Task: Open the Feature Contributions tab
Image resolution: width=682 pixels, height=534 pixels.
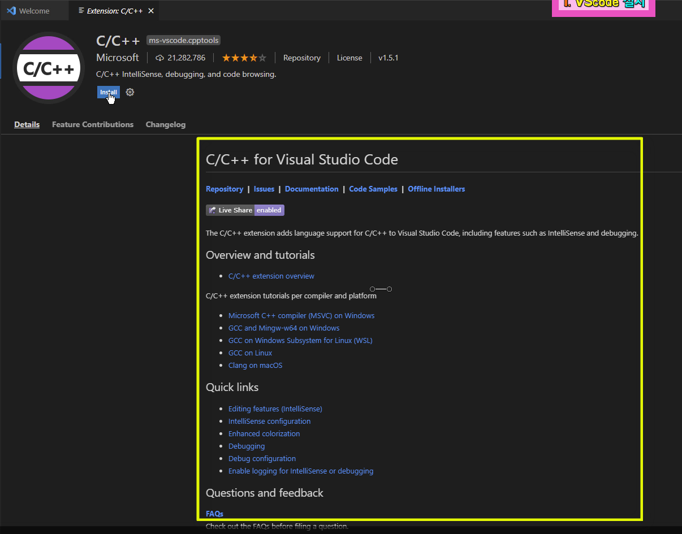Action: coord(93,124)
